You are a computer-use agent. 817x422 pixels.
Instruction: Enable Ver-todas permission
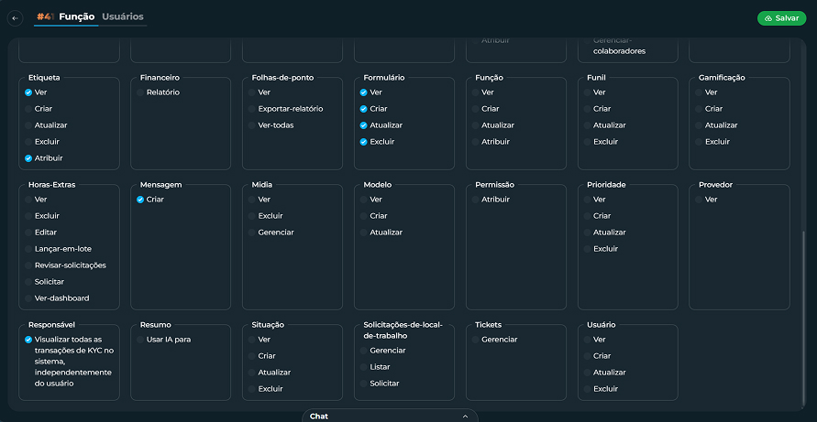[x=251, y=125]
